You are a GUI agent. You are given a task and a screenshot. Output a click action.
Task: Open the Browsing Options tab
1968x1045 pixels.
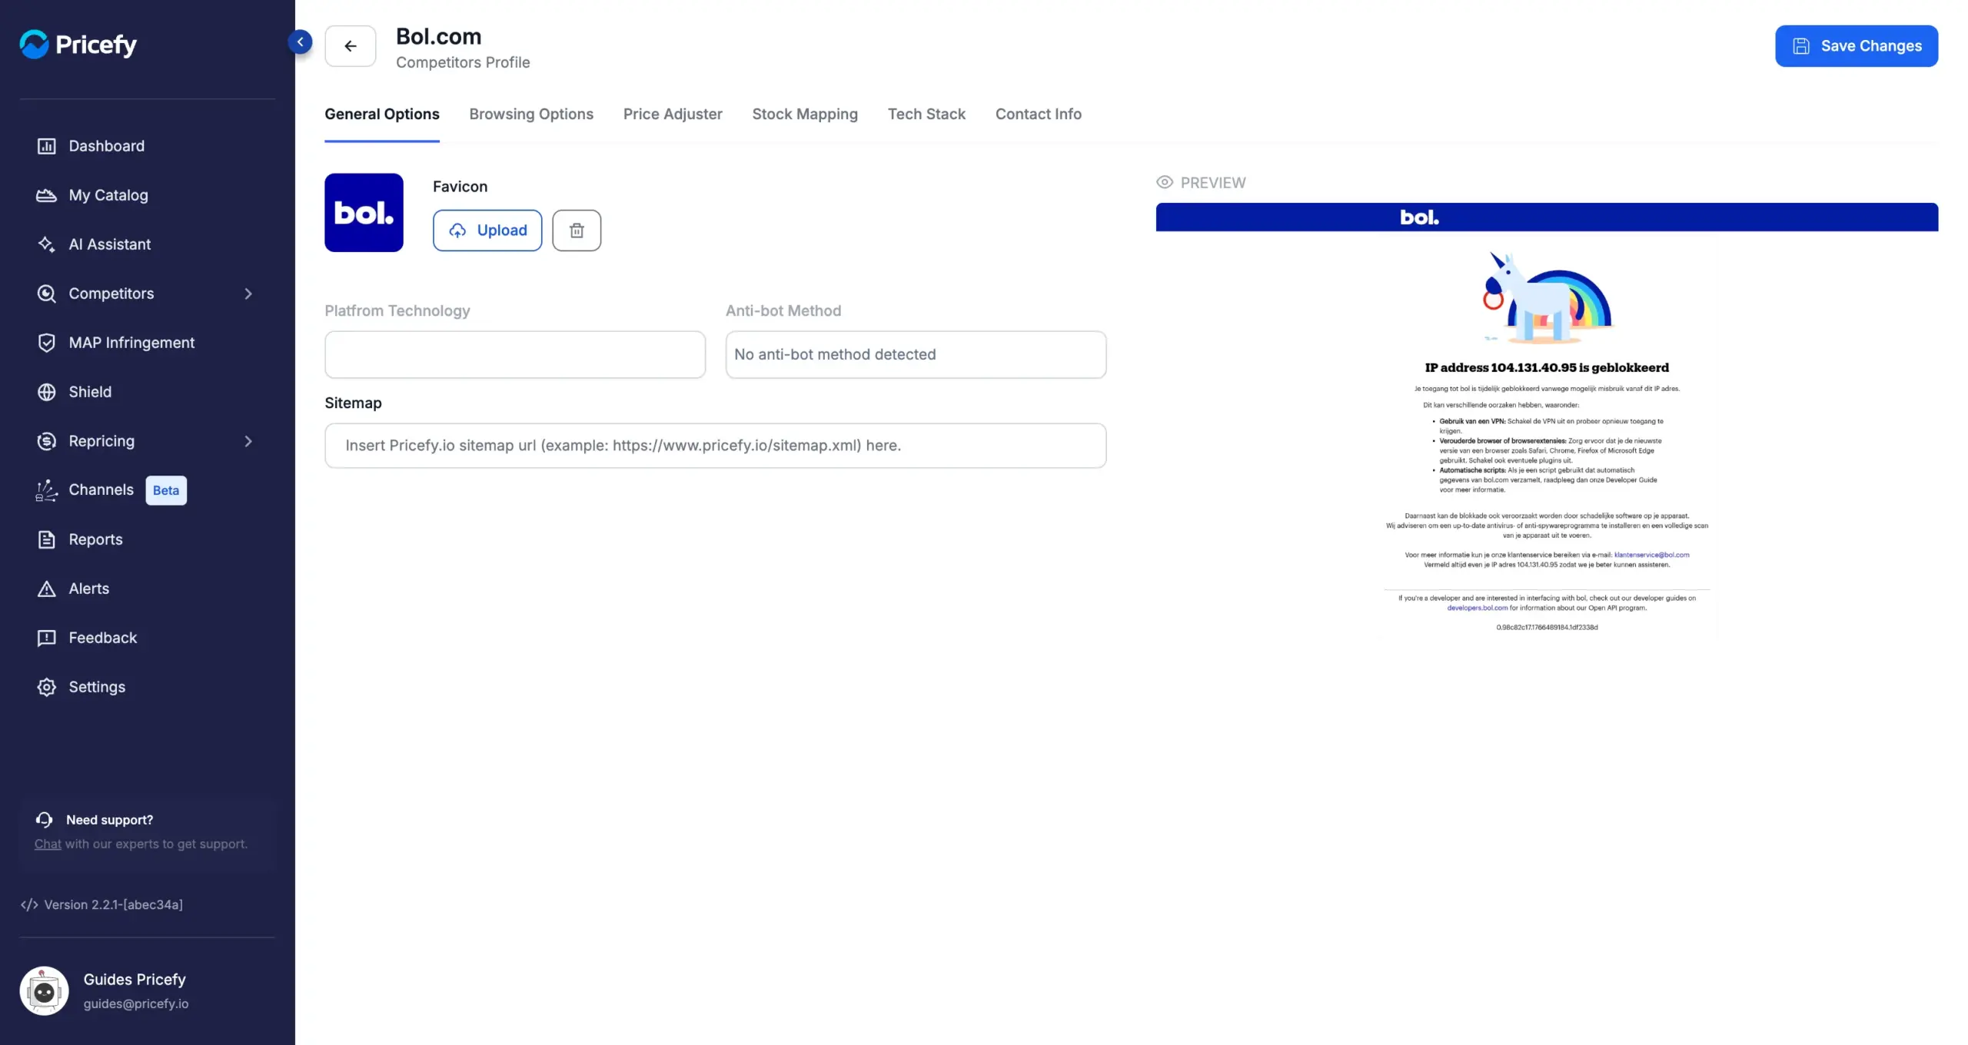(531, 114)
